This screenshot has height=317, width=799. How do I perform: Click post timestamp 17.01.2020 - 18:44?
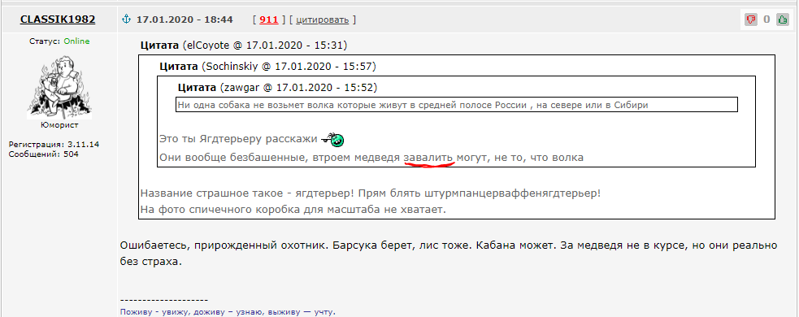pos(185,20)
